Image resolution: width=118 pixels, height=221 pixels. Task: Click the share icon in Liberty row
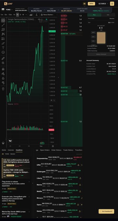coord(80,178)
